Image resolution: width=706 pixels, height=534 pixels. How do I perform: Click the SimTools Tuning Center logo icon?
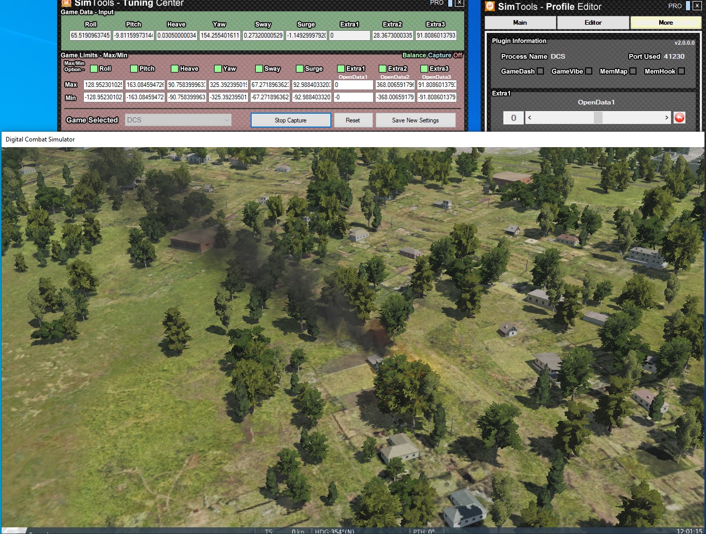coord(66,3)
